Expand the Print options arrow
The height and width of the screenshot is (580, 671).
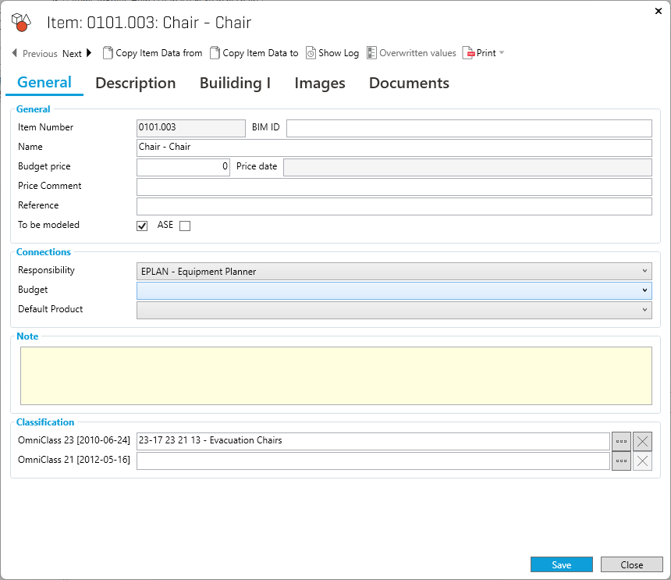point(502,53)
